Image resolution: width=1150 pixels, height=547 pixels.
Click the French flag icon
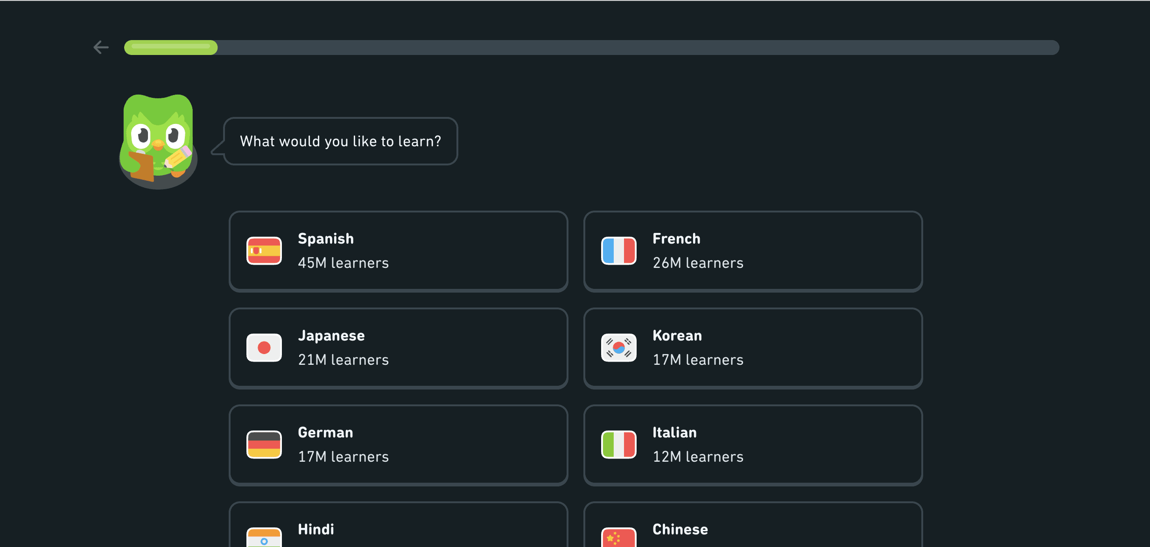pos(618,251)
